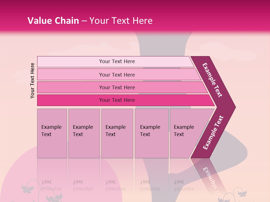The image size is (270, 202).
Task: Click the "Value Chain" slide title
Action: click(53, 21)
